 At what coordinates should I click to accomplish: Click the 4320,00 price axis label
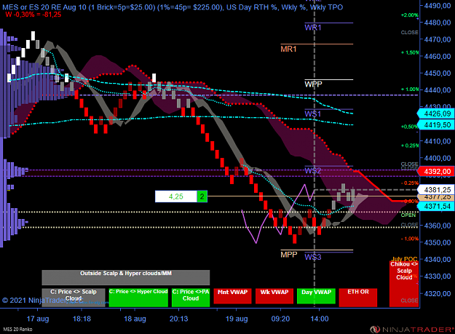[x=438, y=293]
